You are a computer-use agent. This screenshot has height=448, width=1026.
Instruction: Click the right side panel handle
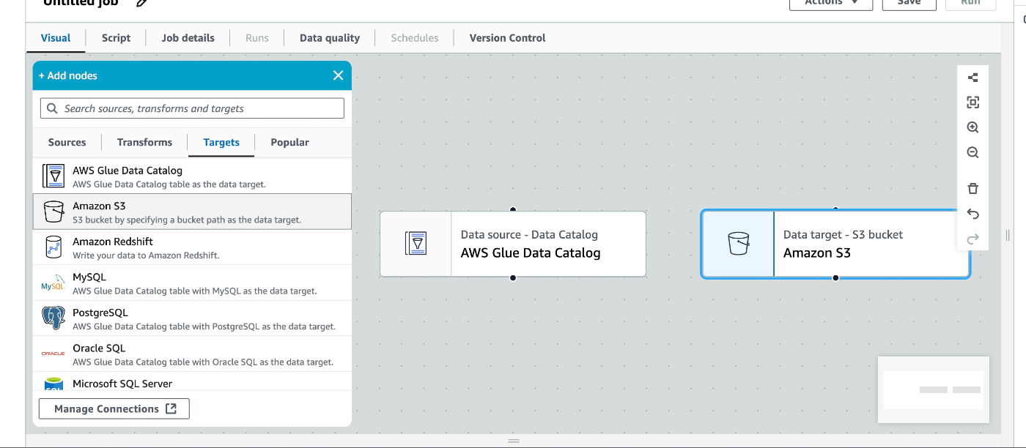pos(1008,235)
